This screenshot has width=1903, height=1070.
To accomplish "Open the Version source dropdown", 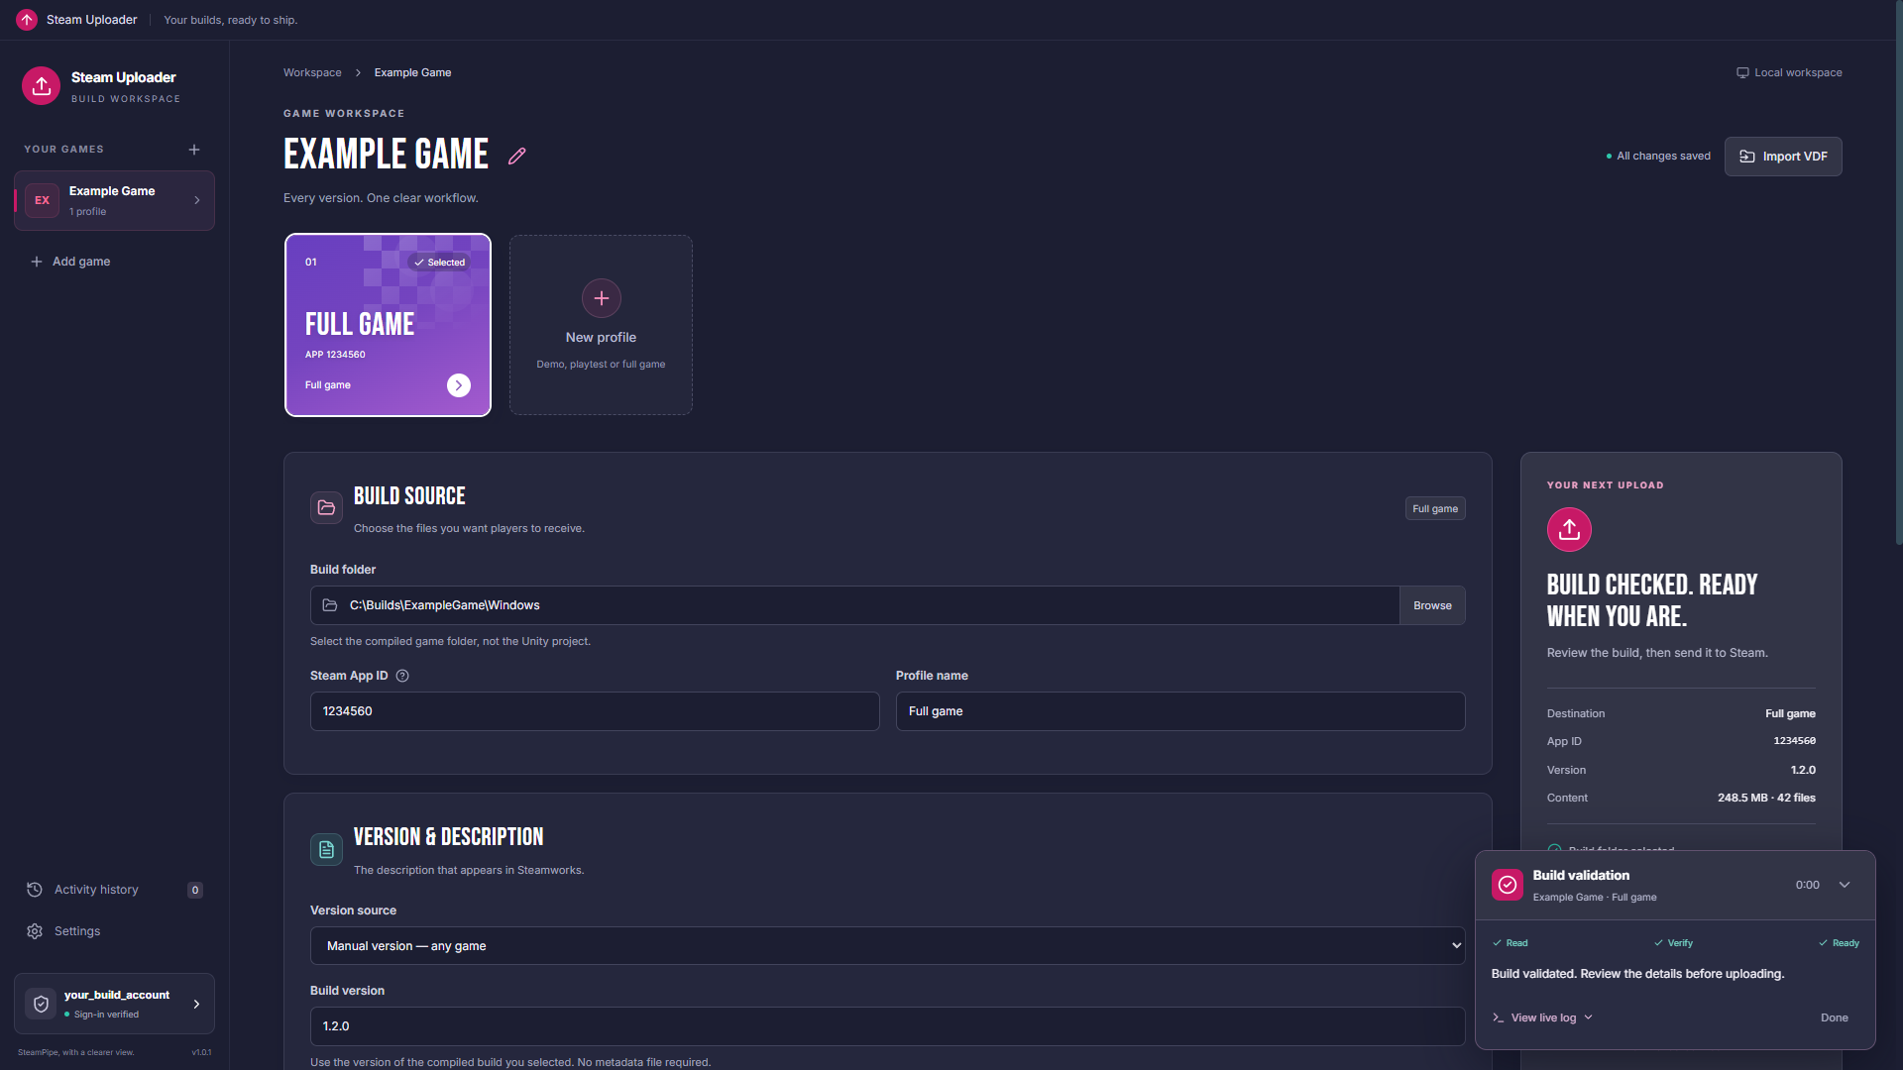I will [888, 946].
